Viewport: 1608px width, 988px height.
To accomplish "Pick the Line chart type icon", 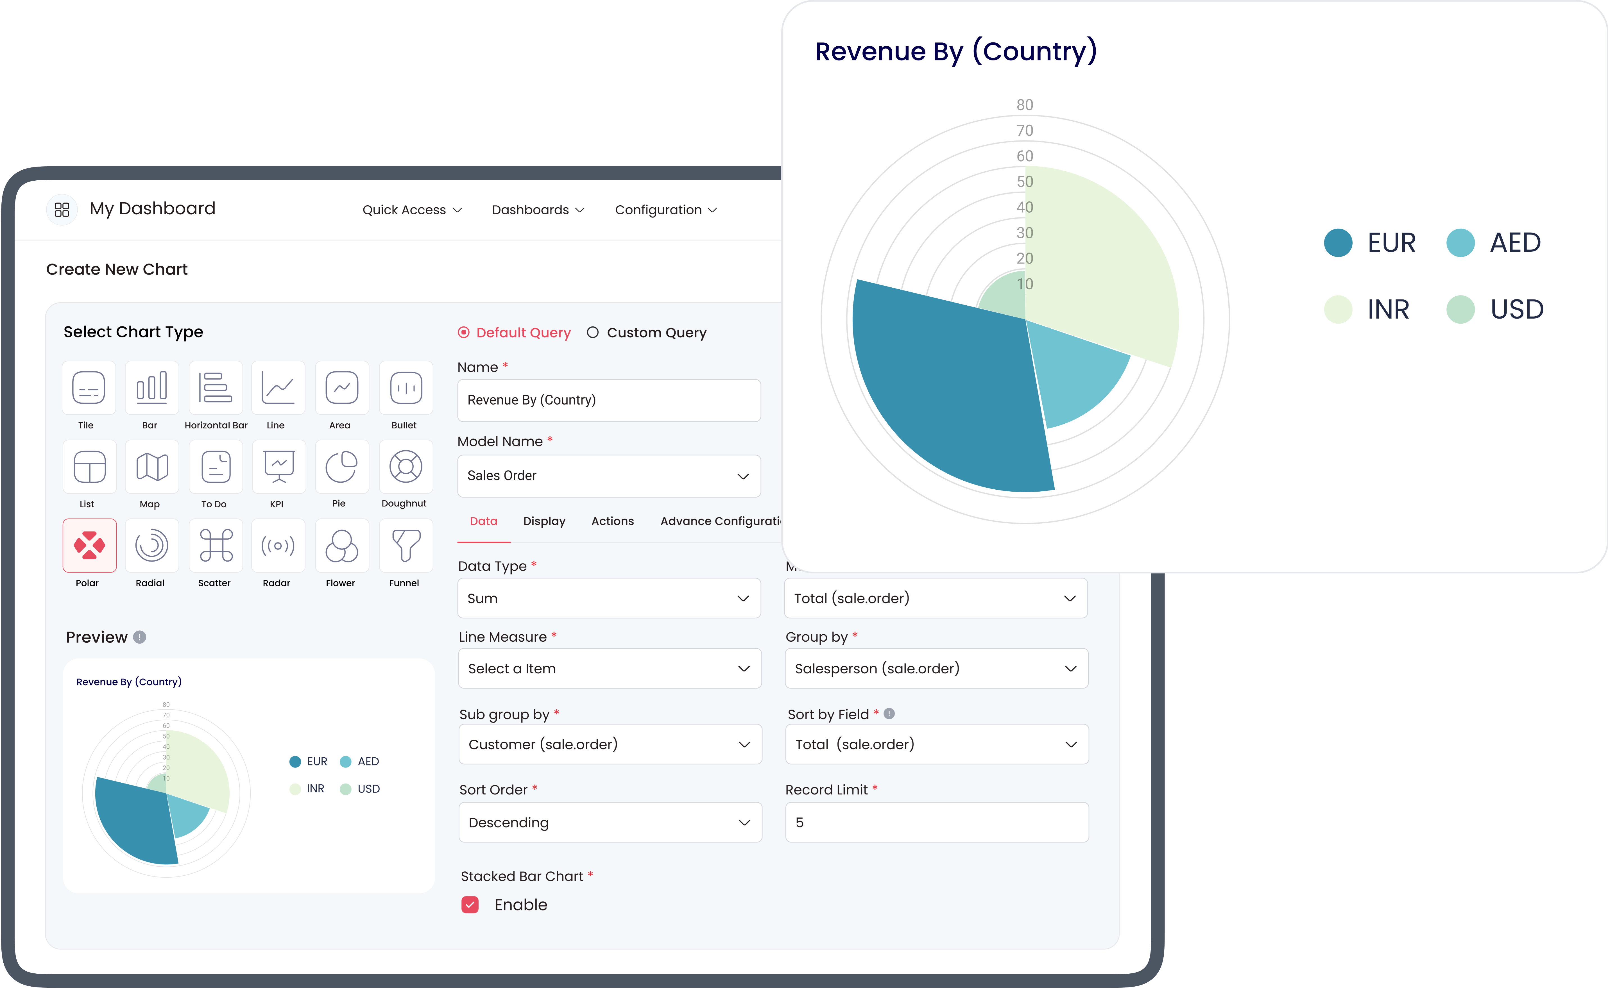I will 278,387.
